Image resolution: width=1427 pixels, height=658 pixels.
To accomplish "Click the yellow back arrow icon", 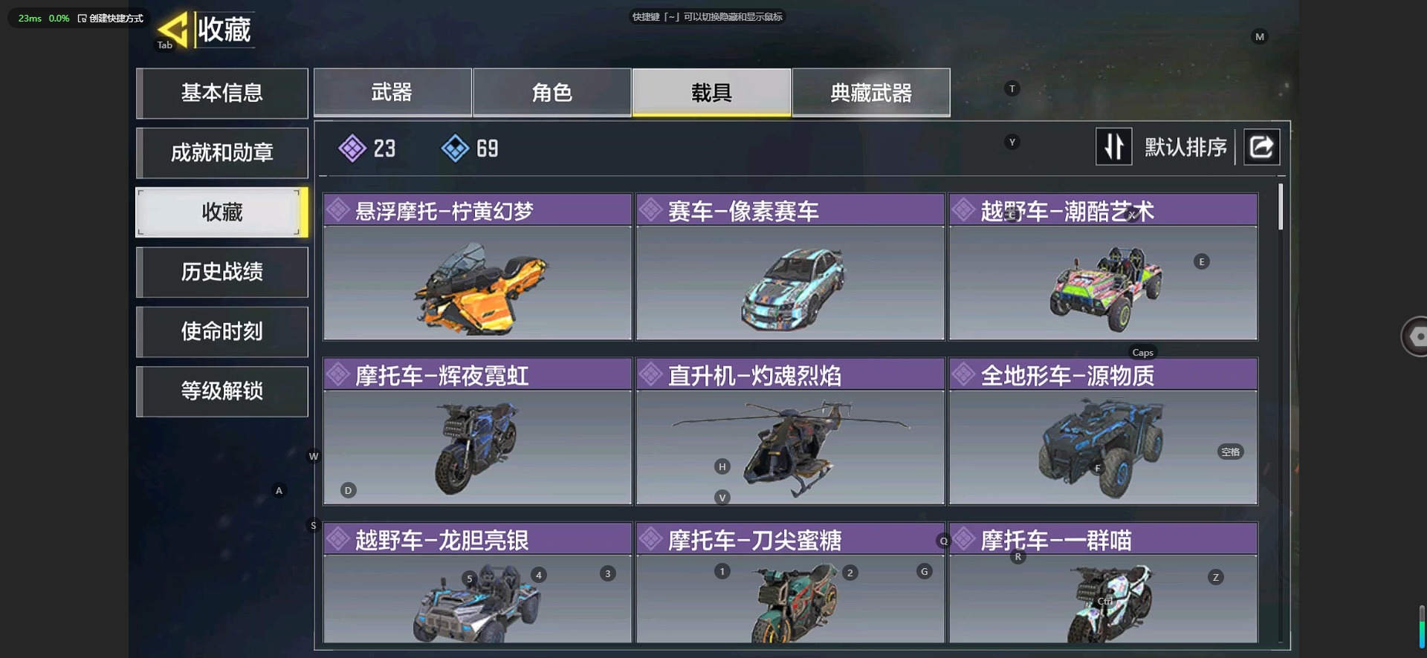I will click(x=173, y=30).
